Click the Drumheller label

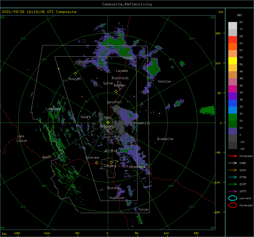(x=165, y=139)
